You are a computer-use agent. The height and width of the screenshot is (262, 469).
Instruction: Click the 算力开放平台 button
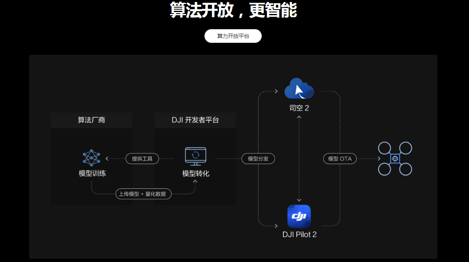tap(233, 36)
